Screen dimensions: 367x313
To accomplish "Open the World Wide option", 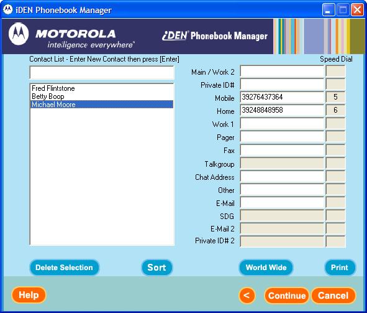I will 266,268.
